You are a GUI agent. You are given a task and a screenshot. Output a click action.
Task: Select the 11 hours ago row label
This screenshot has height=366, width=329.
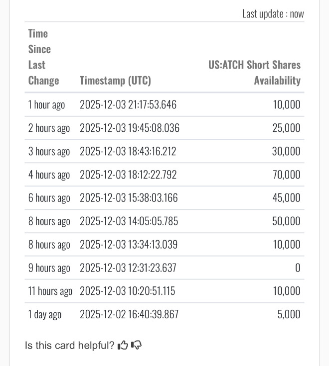coord(50,291)
